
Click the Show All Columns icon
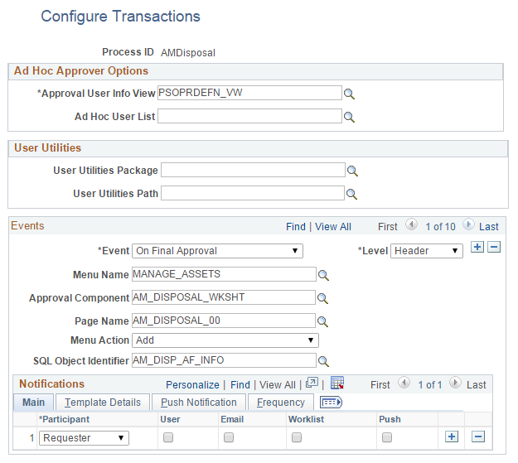(x=331, y=403)
